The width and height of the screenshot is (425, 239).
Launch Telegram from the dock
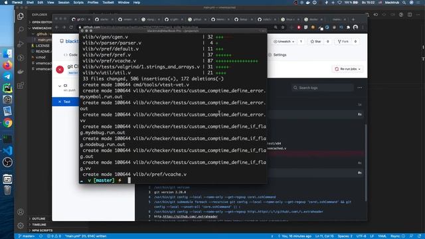coord(7,77)
